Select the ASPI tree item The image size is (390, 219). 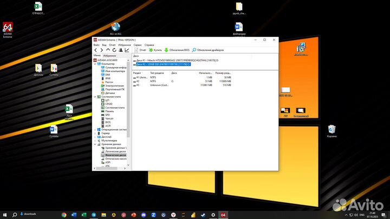click(106, 162)
